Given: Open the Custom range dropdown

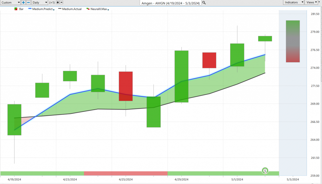Looking at the screenshot, I should pos(10,3).
